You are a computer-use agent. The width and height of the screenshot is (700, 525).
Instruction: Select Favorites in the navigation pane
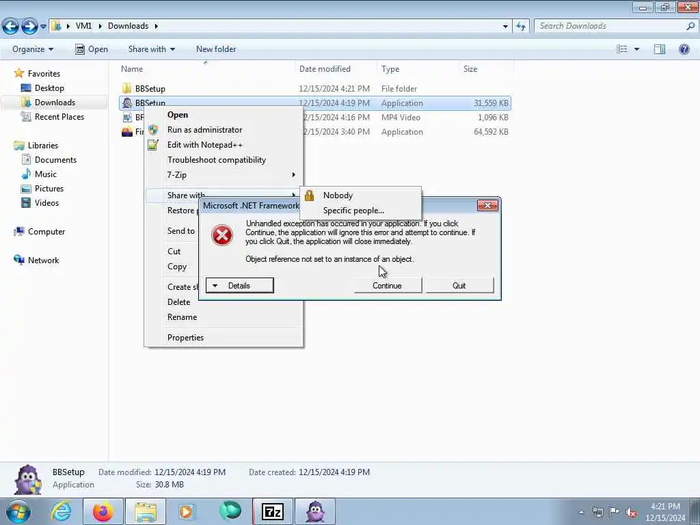coord(44,74)
